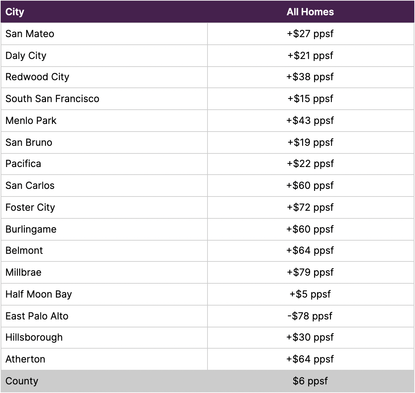Image resolution: width=415 pixels, height=393 pixels.
Task: Select the Hillsborough row label
Action: click(34, 337)
